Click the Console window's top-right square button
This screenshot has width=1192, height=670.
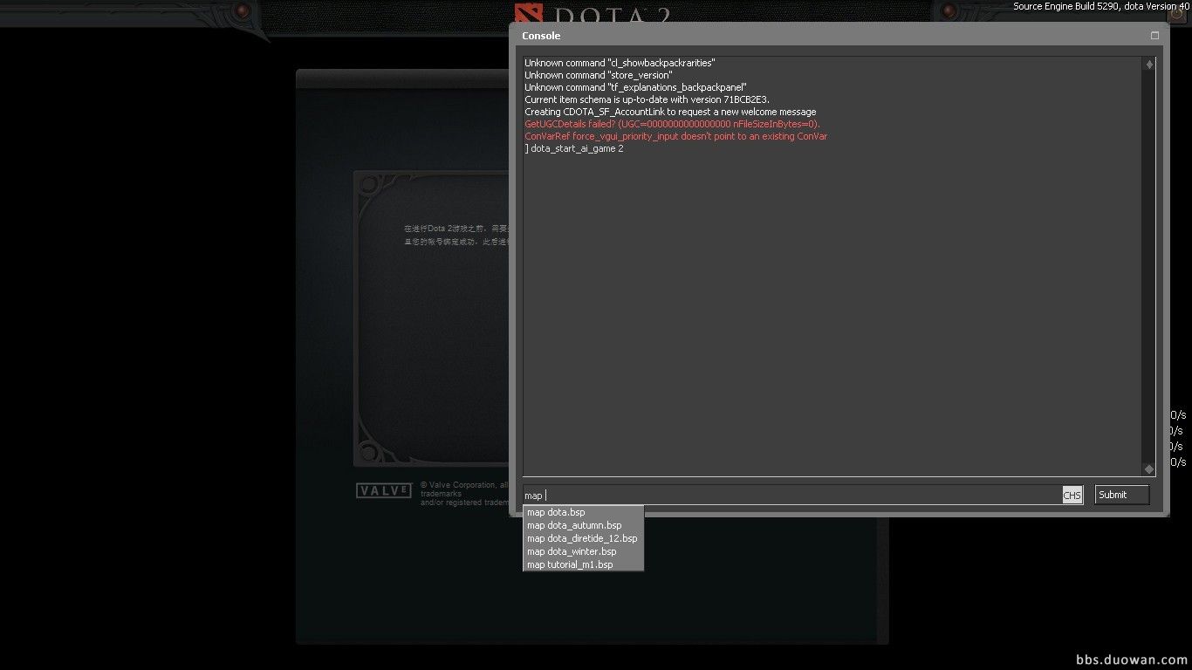click(1155, 36)
